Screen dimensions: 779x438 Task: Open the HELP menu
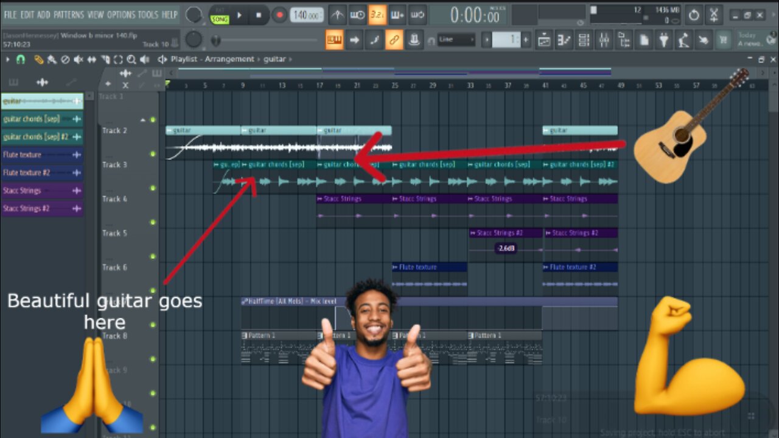(170, 14)
